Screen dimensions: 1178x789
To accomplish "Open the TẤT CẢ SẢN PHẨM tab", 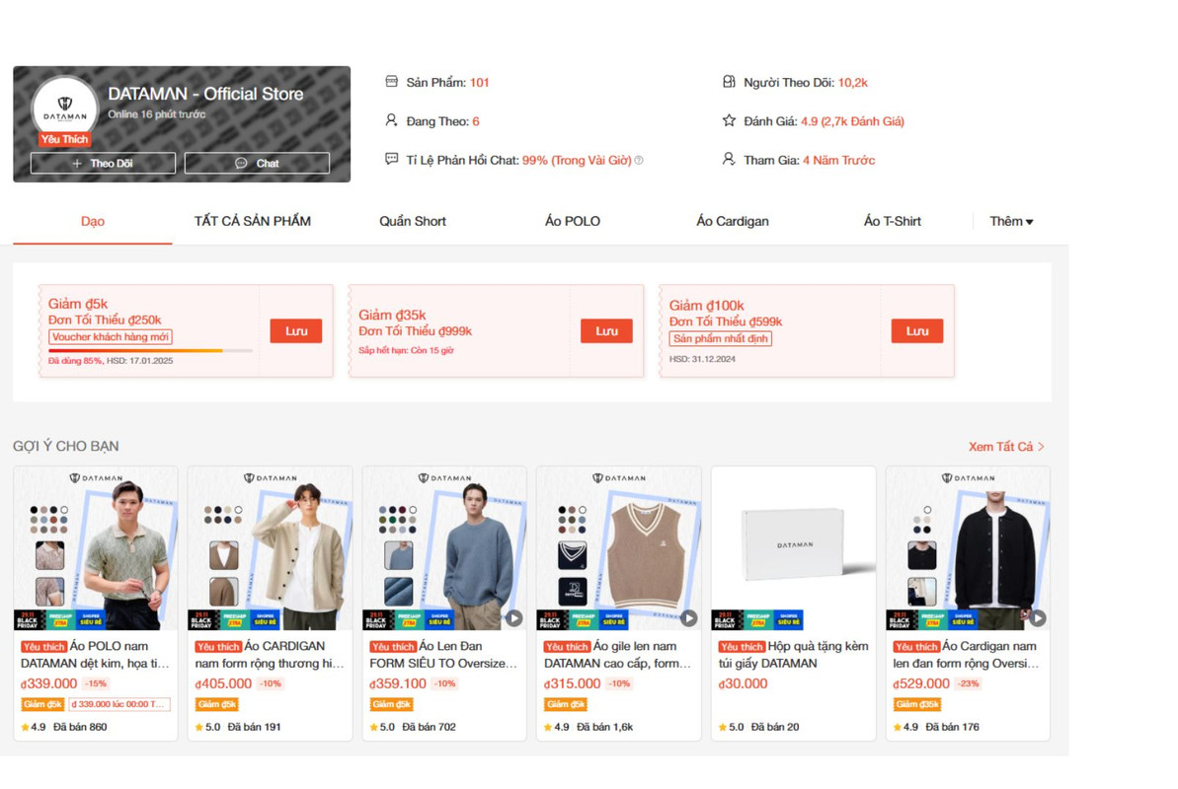I will [253, 222].
